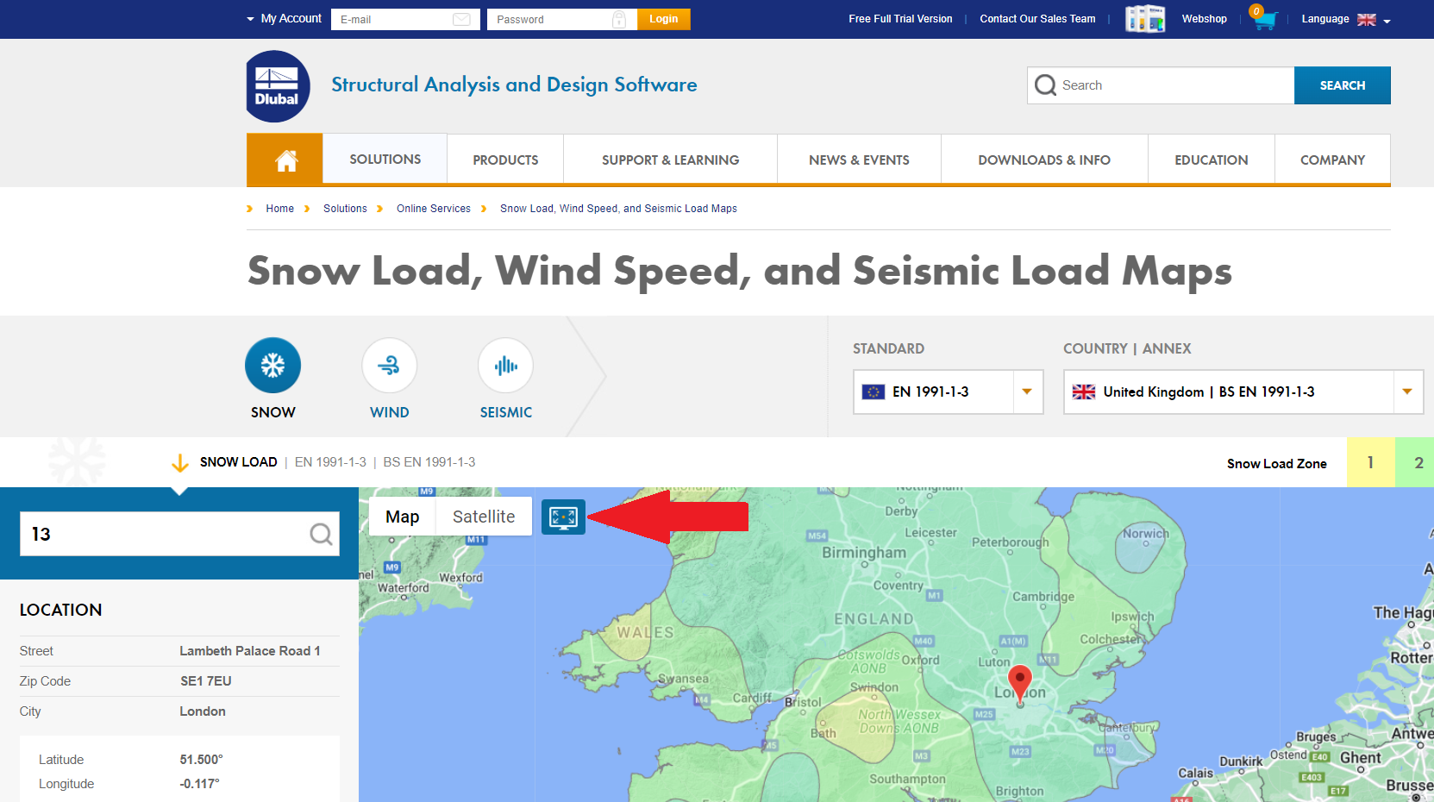The height and width of the screenshot is (802, 1434).
Task: Click the longitude value -0.117°
Action: [199, 784]
